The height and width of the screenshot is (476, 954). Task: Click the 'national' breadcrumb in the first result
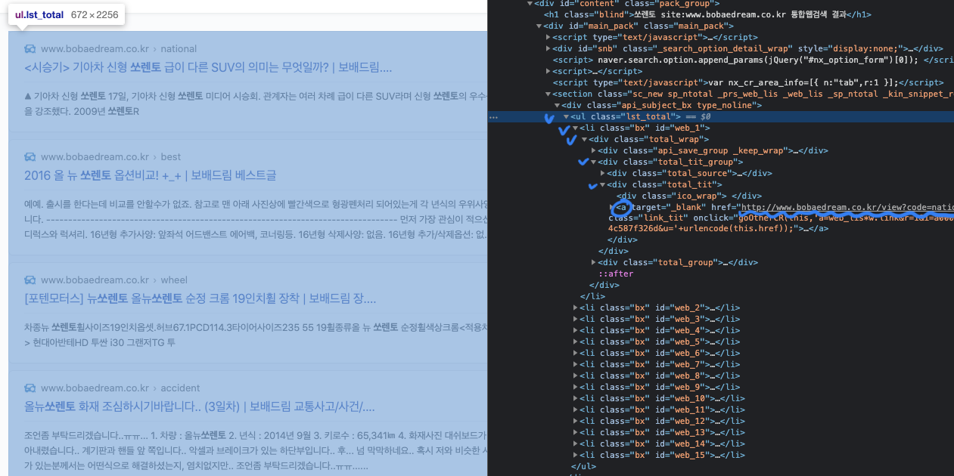tap(179, 48)
